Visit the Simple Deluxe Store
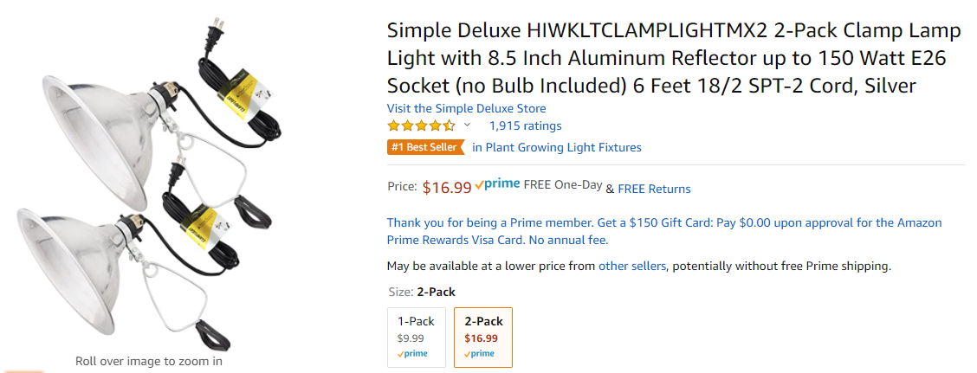This screenshot has height=373, width=977. [x=466, y=108]
